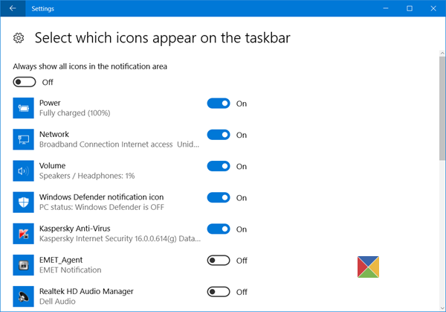Click the Volume speaker icon
This screenshot has height=312, width=446.
tap(24, 171)
